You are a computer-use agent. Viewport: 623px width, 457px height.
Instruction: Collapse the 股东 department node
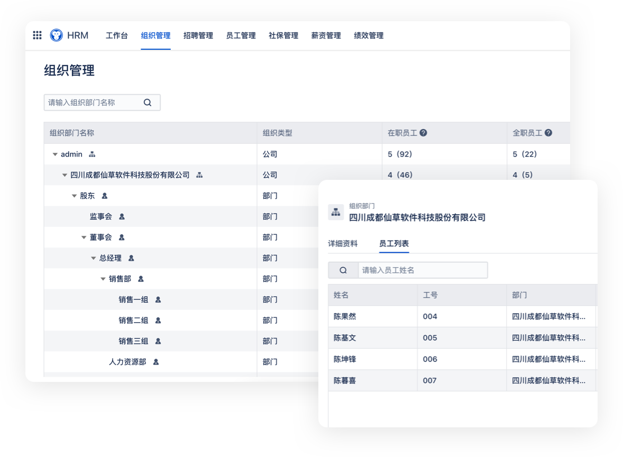[74, 196]
